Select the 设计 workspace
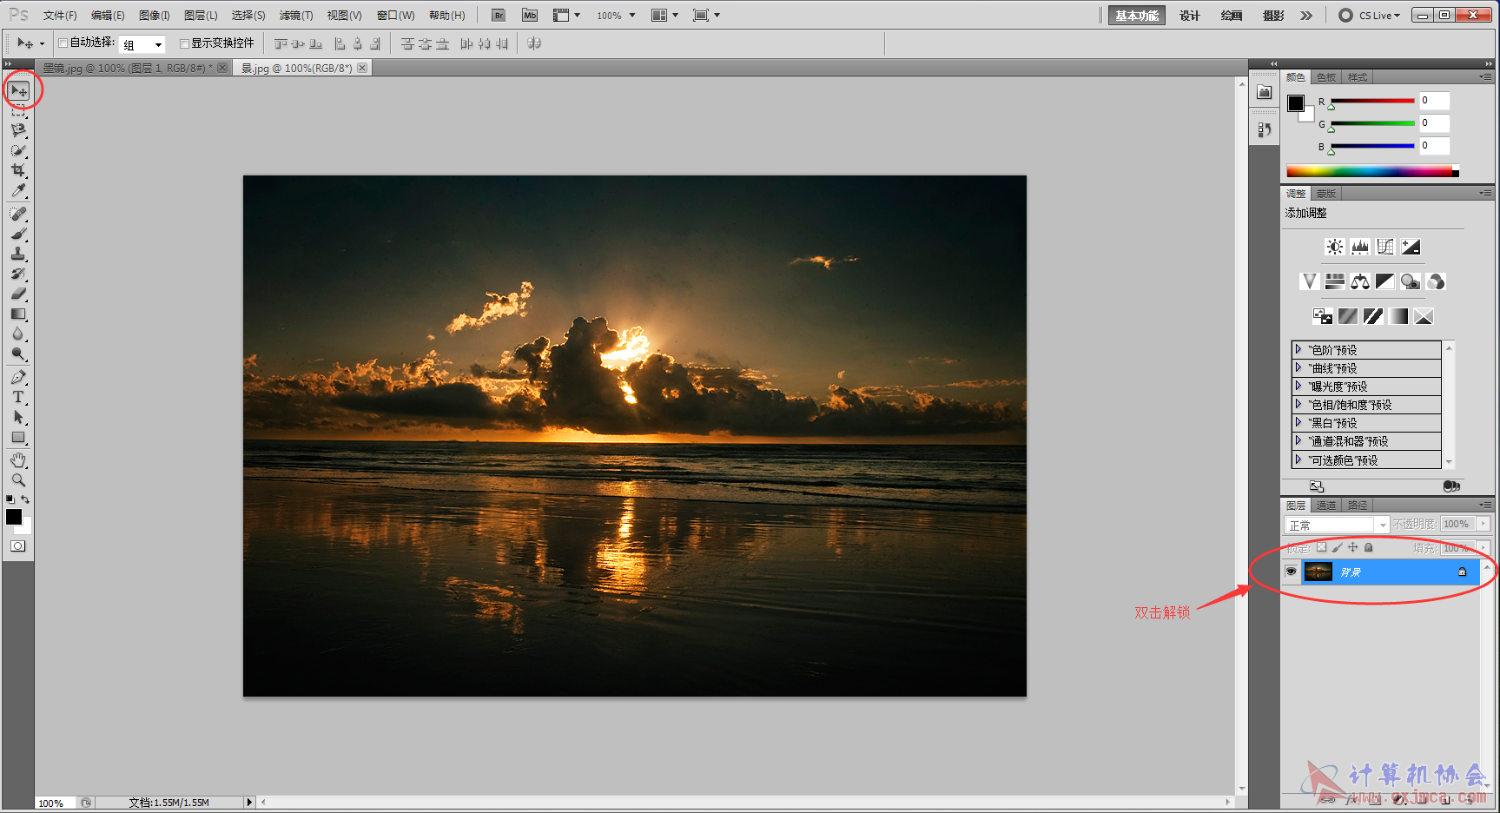Viewport: 1500px width, 813px height. click(1190, 16)
